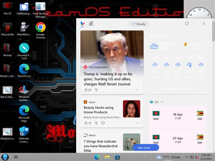Open the Backup desktop icon
The width and height of the screenshot is (215, 161).
point(8,50)
